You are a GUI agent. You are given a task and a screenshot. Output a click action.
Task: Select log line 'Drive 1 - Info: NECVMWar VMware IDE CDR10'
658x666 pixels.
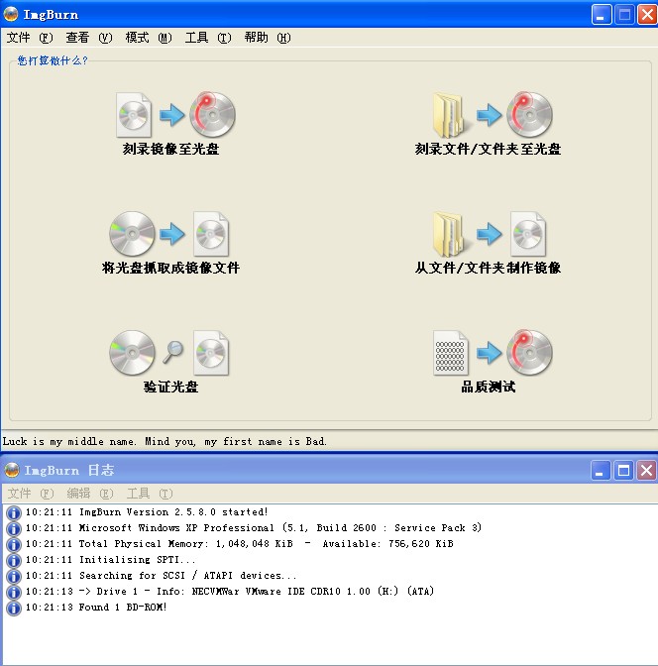[x=229, y=592]
